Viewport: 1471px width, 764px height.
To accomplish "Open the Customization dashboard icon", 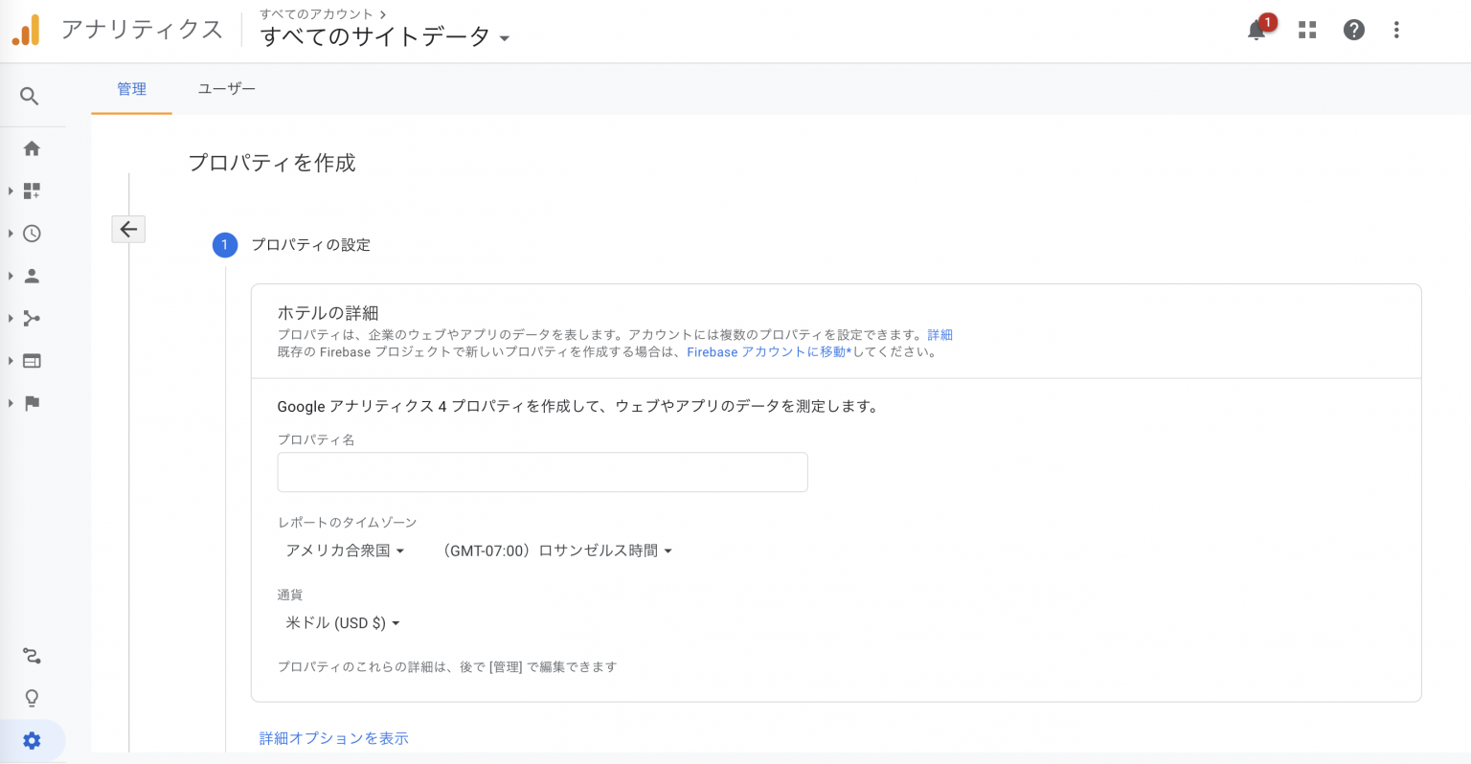I will click(x=32, y=191).
